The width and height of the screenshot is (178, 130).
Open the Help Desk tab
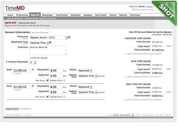[x=135, y=15]
